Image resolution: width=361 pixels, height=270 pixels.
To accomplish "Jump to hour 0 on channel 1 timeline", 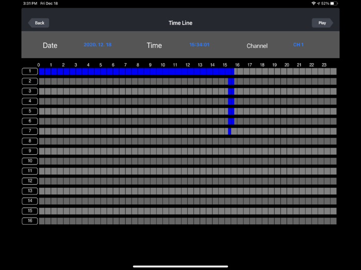I will point(42,71).
